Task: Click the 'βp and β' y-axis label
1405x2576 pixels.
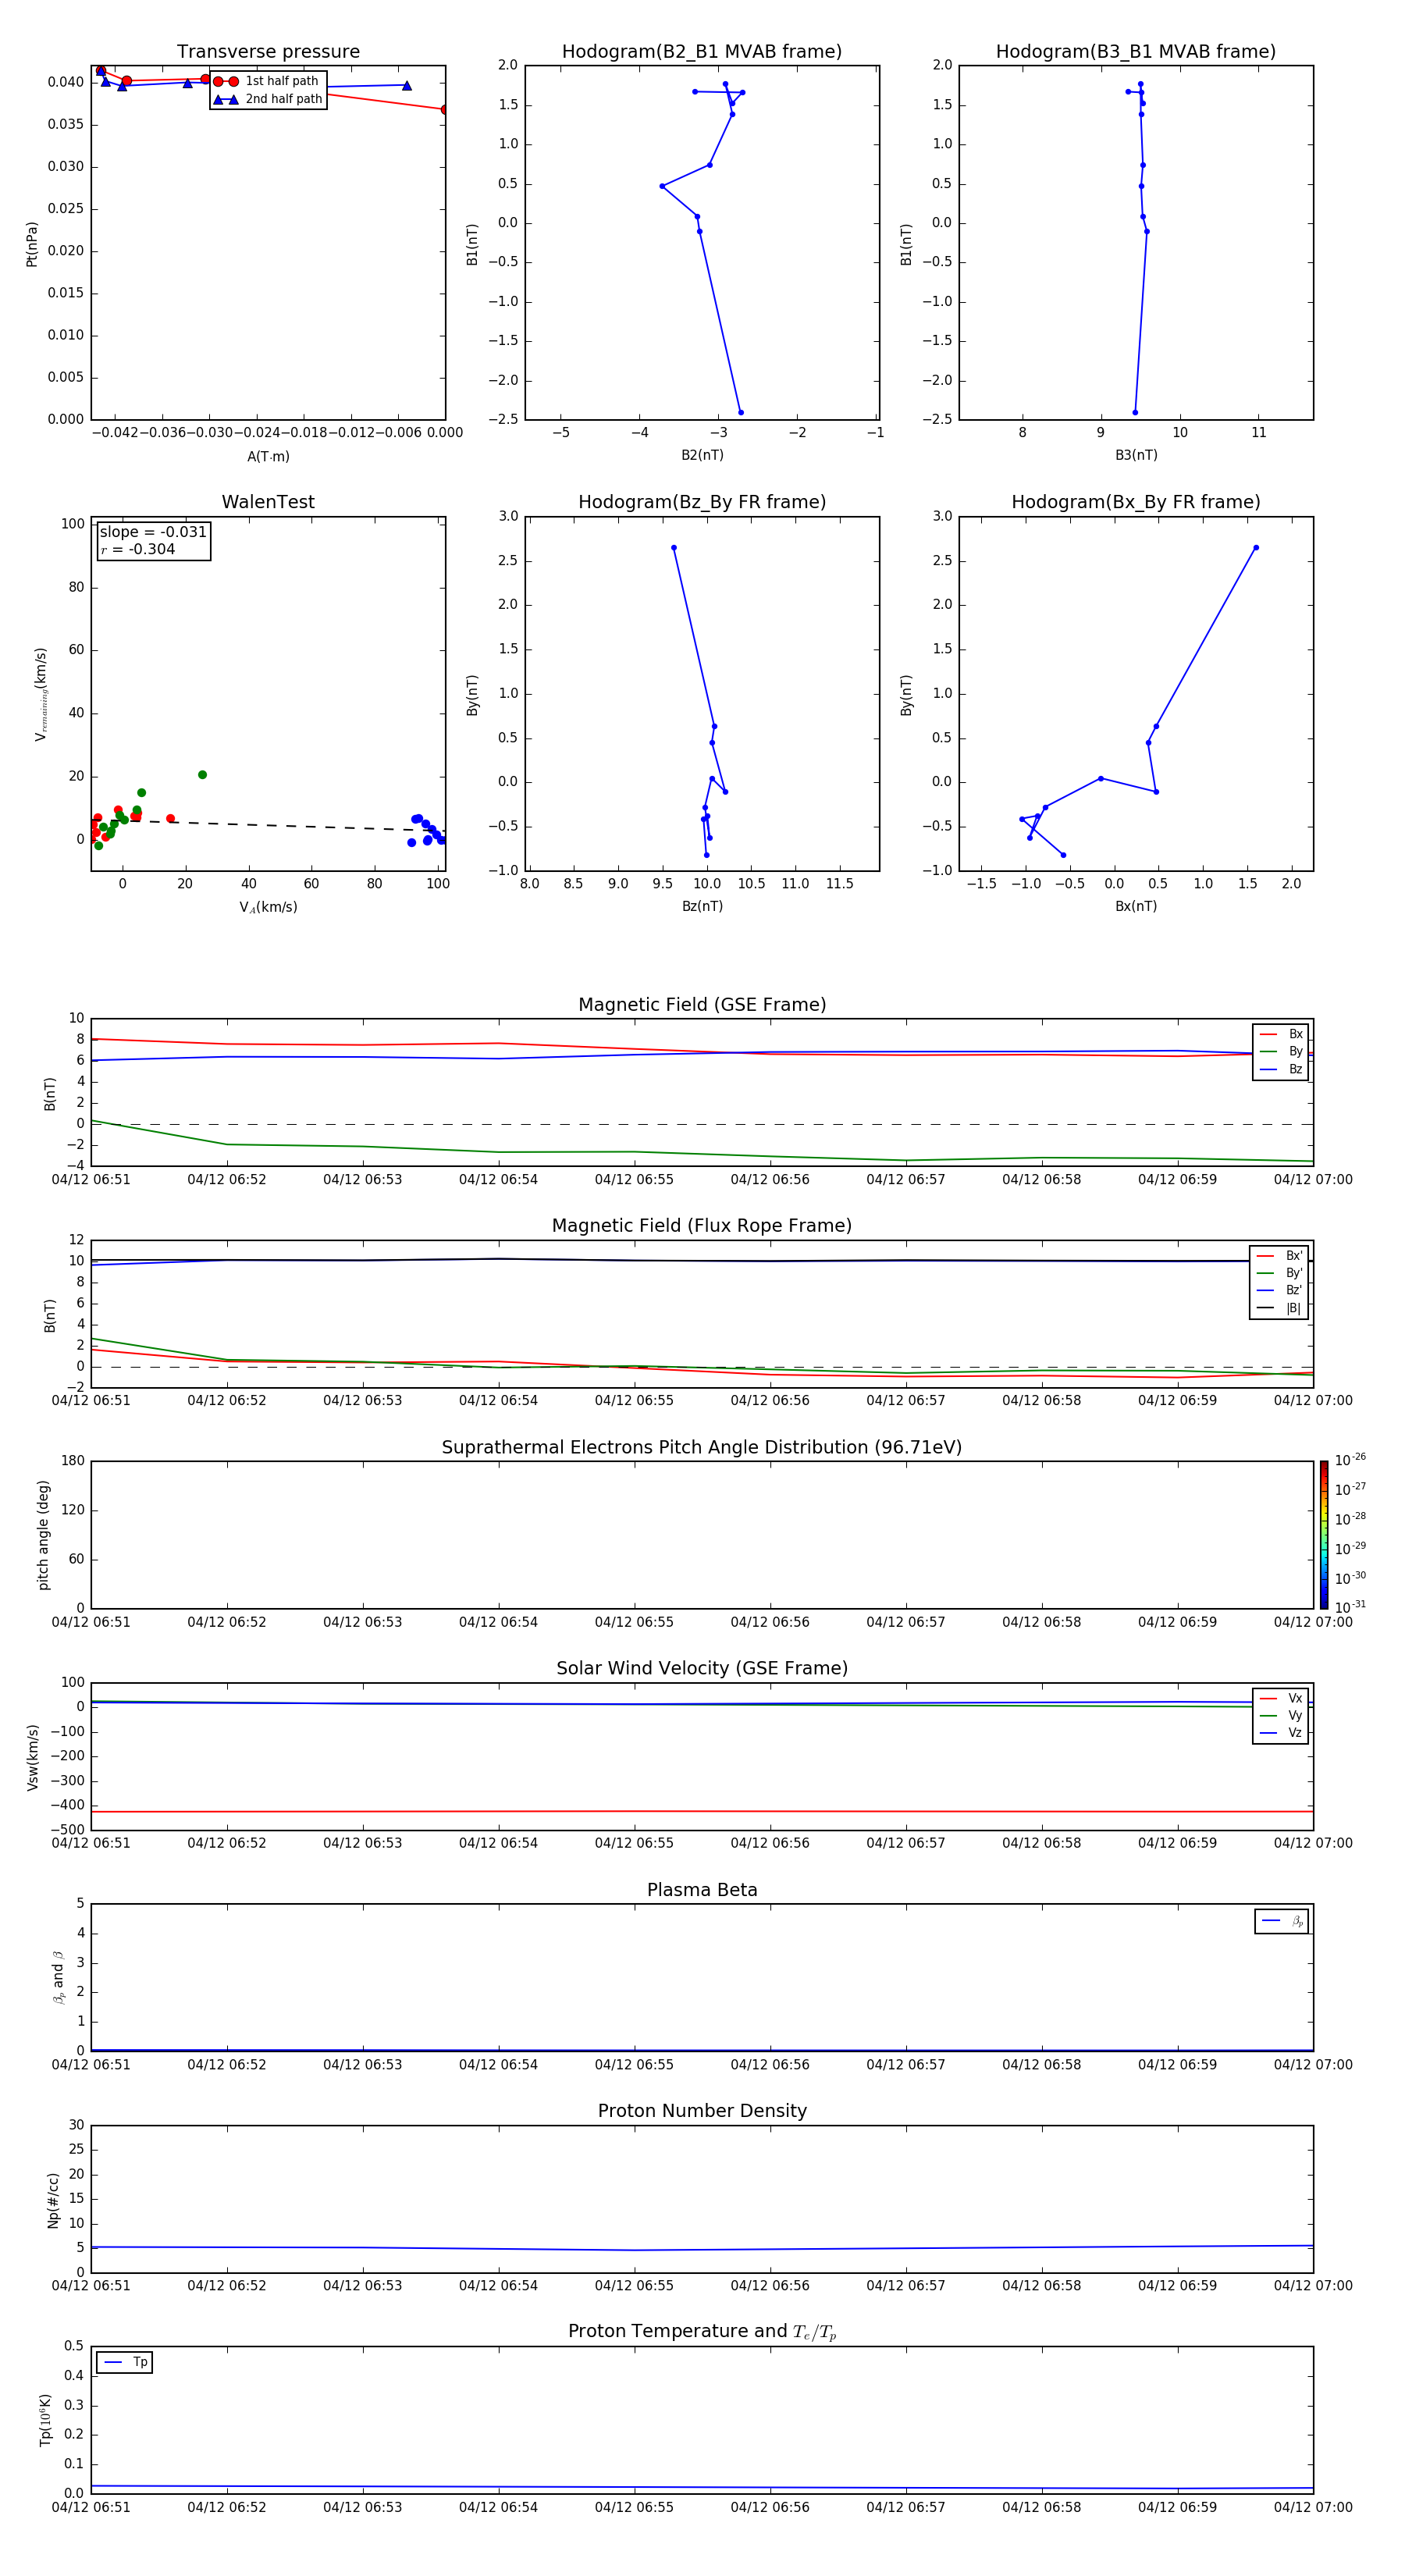Action: point(58,1977)
